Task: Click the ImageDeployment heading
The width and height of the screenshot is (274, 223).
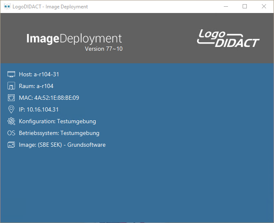Action: [74, 39]
